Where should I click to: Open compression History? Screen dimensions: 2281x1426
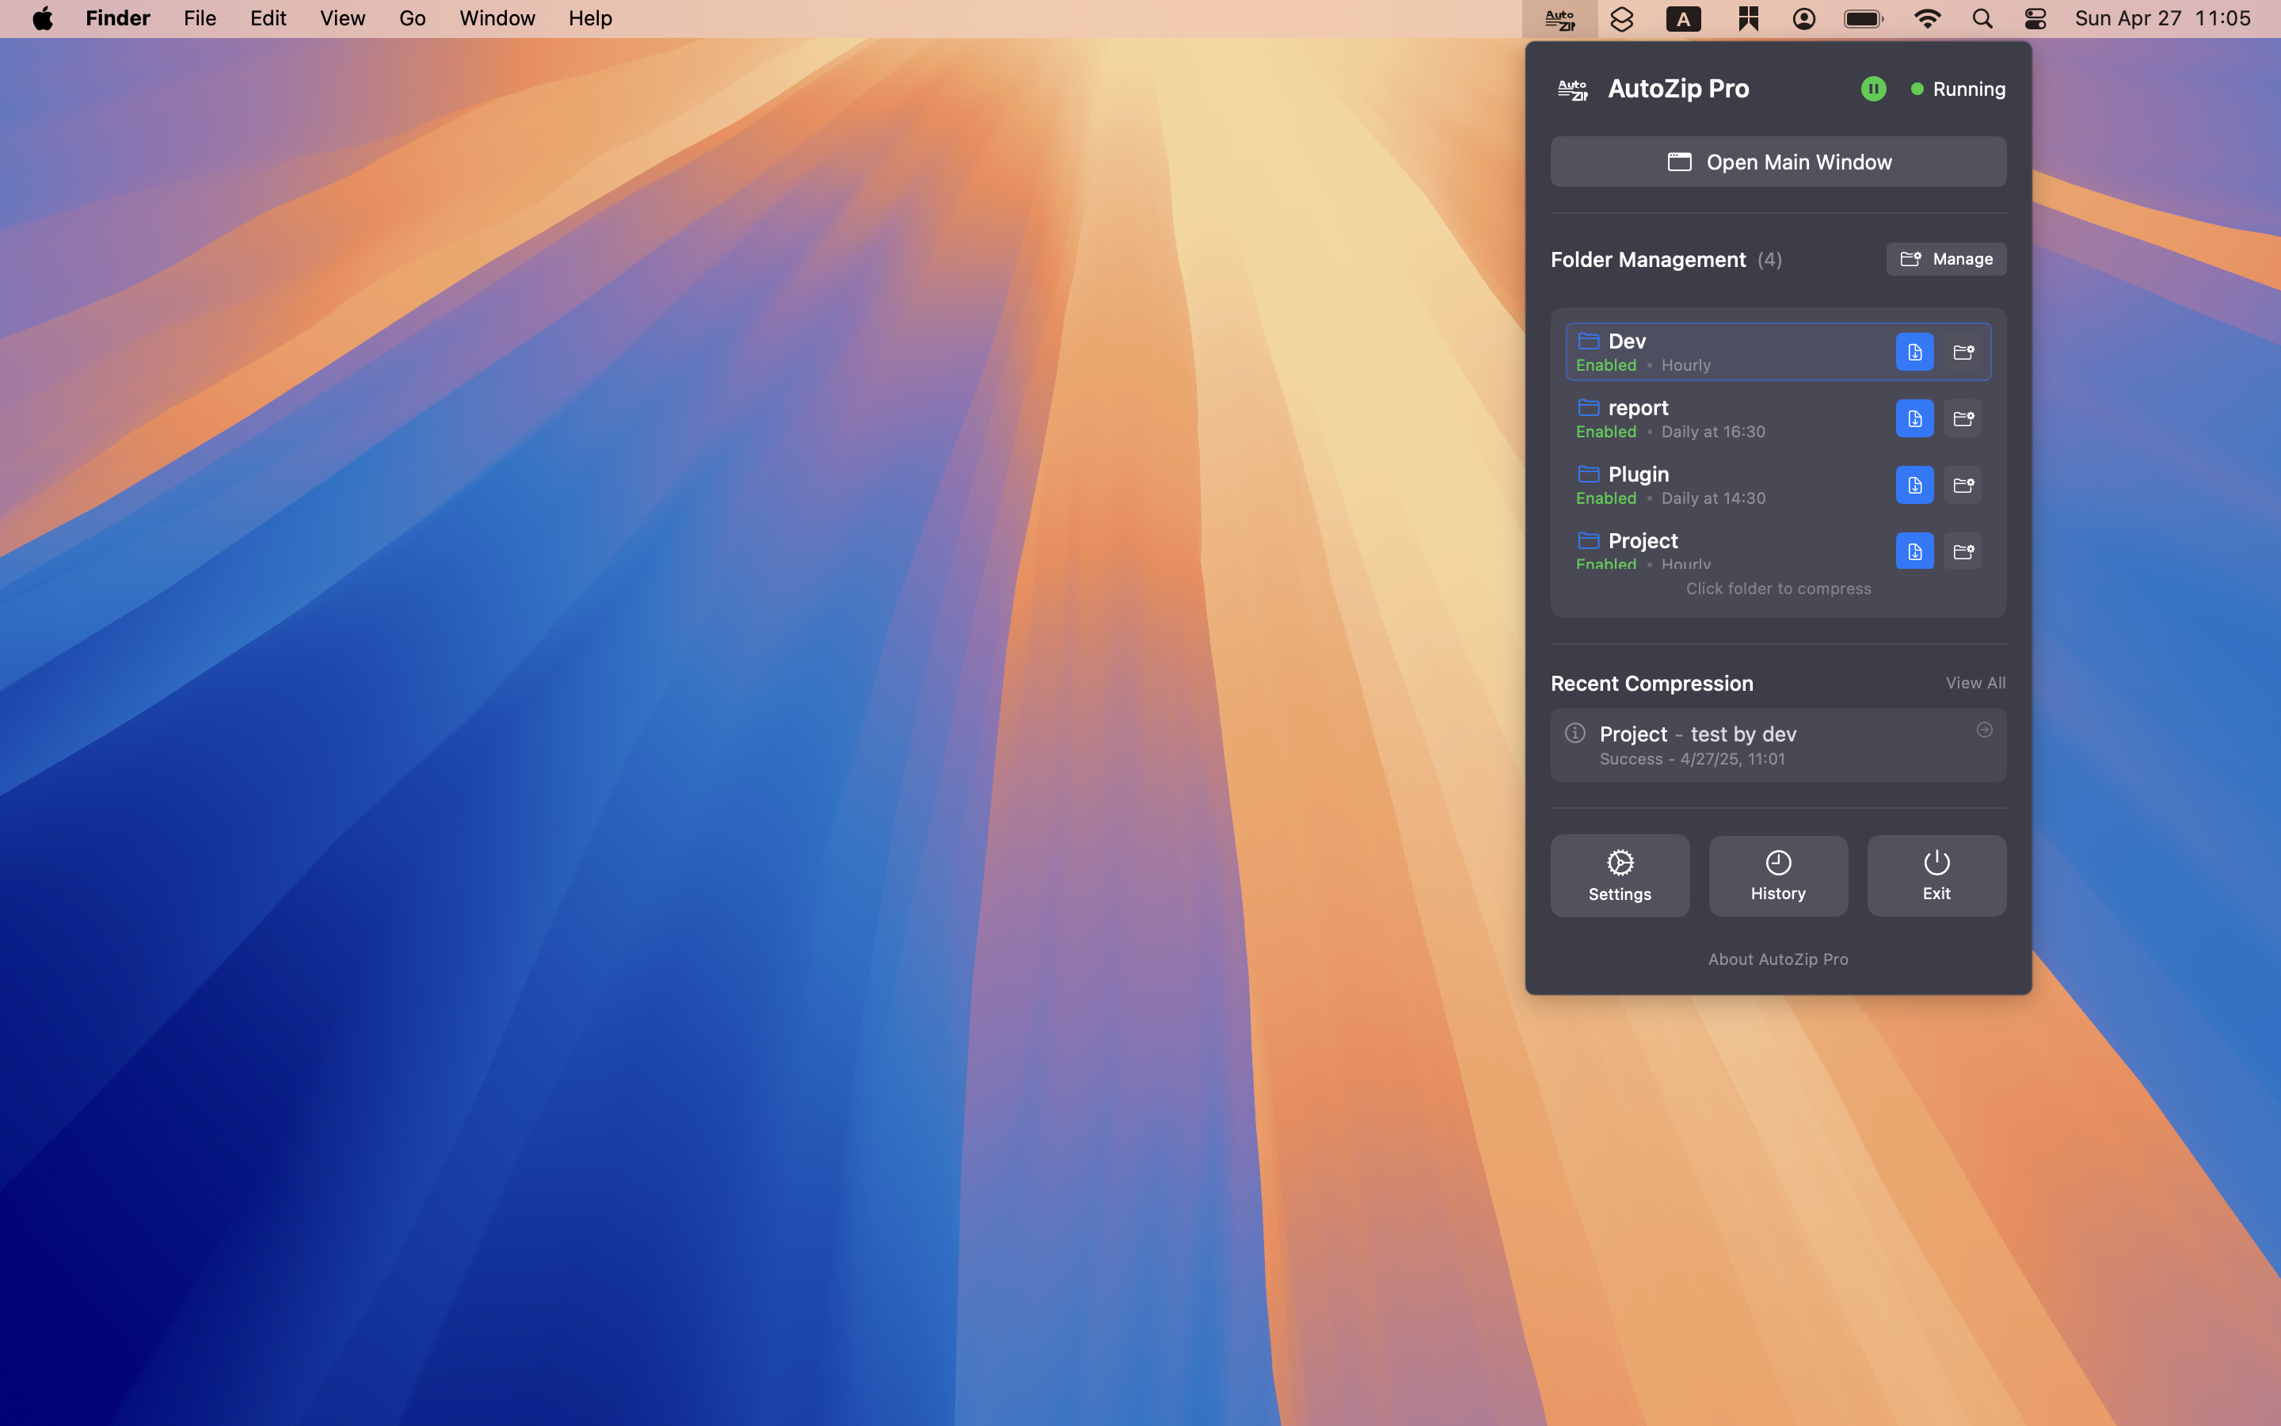(x=1777, y=875)
